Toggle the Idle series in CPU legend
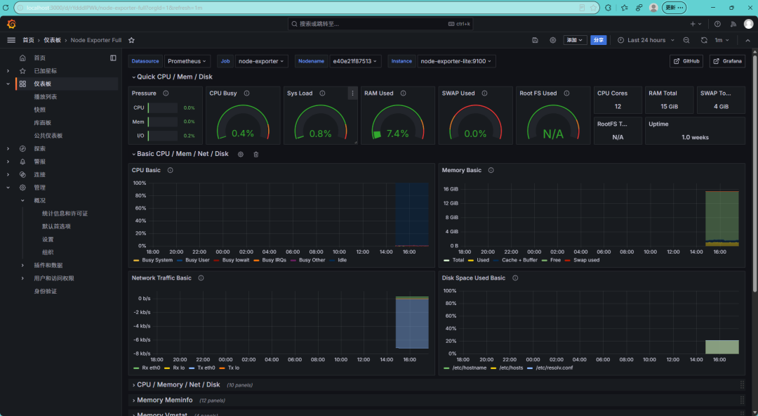 [x=342, y=260]
